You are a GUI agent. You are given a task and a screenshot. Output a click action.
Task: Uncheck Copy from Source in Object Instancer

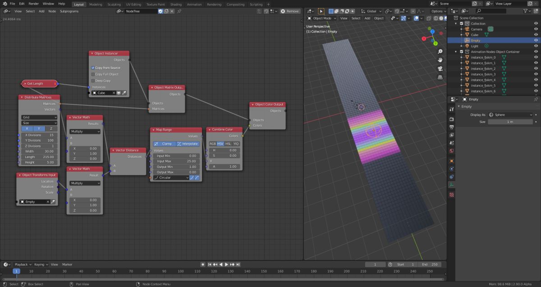point(93,68)
